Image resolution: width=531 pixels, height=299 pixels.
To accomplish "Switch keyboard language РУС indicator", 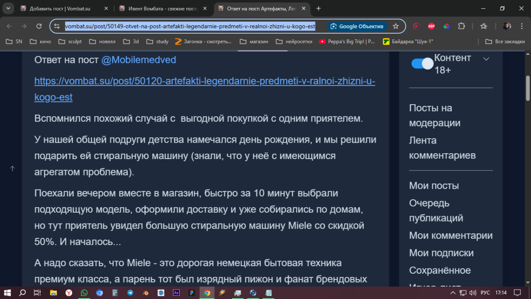I will tap(485, 293).
